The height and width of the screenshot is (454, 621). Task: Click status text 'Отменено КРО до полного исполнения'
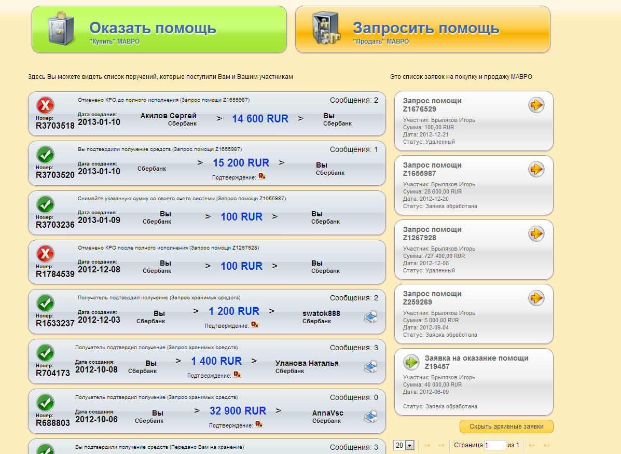point(128,100)
